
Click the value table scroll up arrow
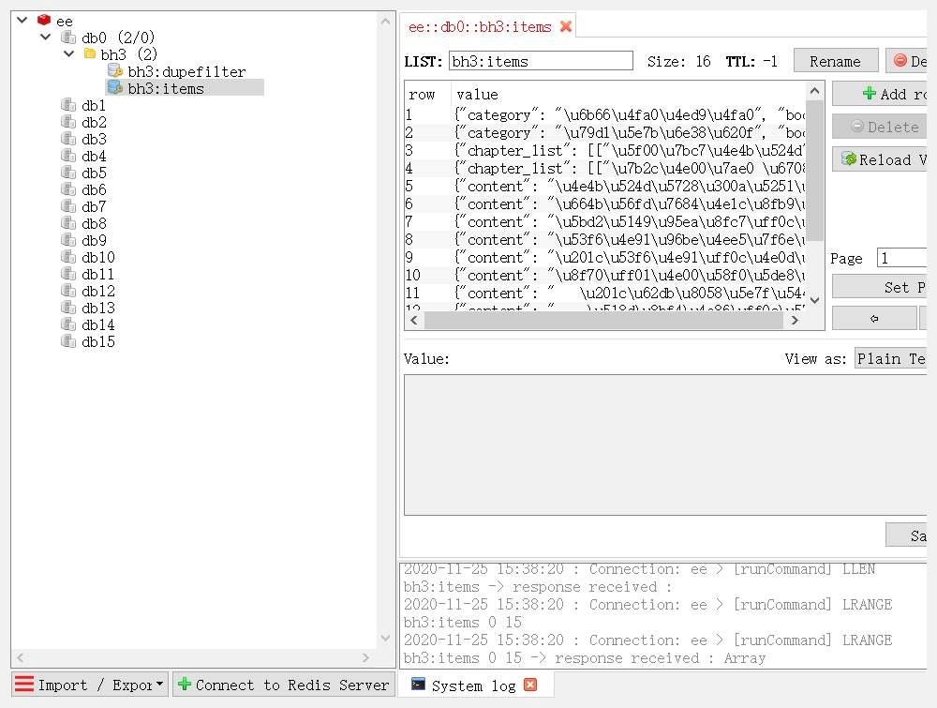coord(814,91)
